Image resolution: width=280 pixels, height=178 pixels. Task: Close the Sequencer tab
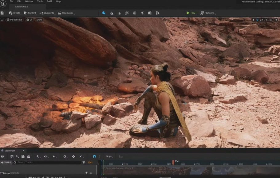tap(23, 151)
